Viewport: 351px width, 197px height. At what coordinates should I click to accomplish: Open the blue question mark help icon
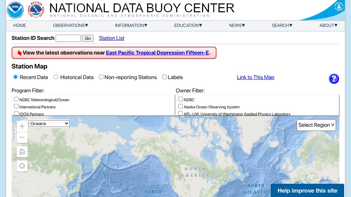334,79
